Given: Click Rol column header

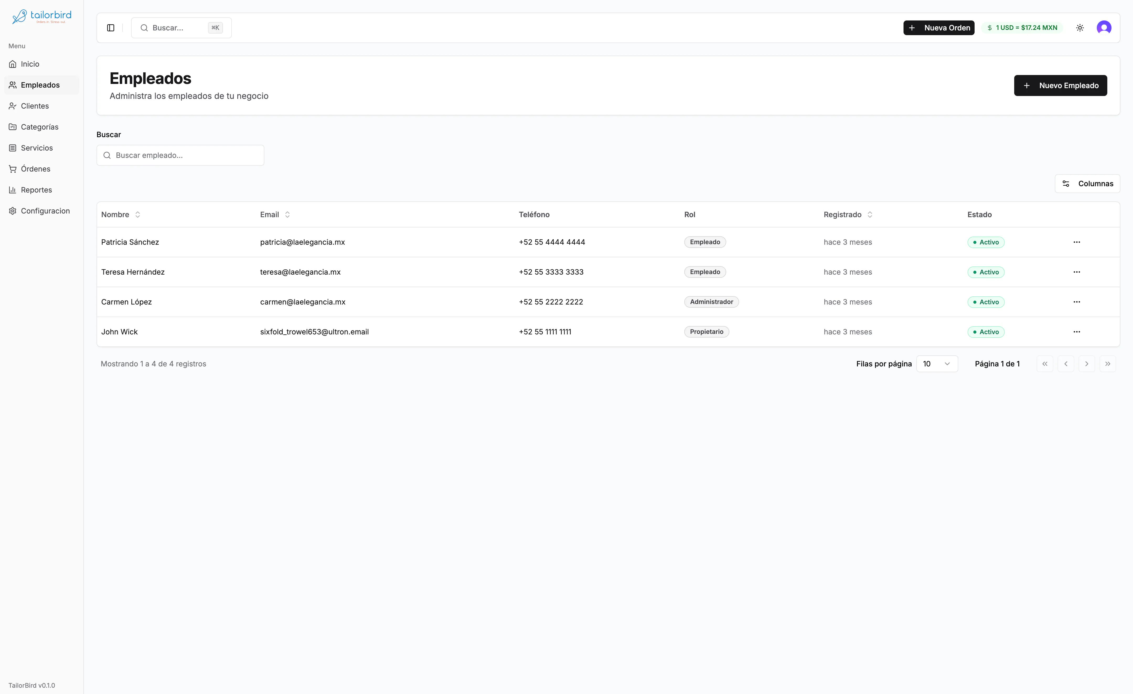Looking at the screenshot, I should point(689,215).
